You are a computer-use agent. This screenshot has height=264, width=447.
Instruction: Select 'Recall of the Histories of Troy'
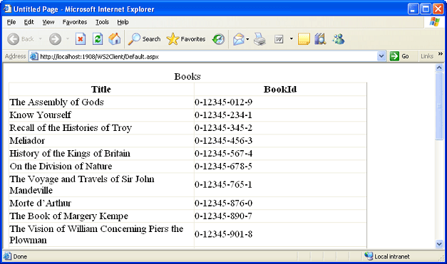pyautogui.click(x=101, y=128)
